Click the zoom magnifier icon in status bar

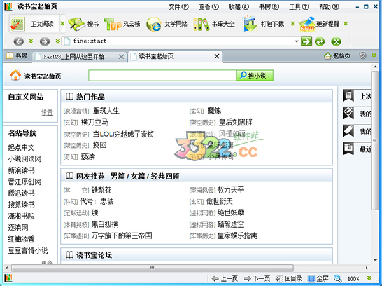(337, 278)
